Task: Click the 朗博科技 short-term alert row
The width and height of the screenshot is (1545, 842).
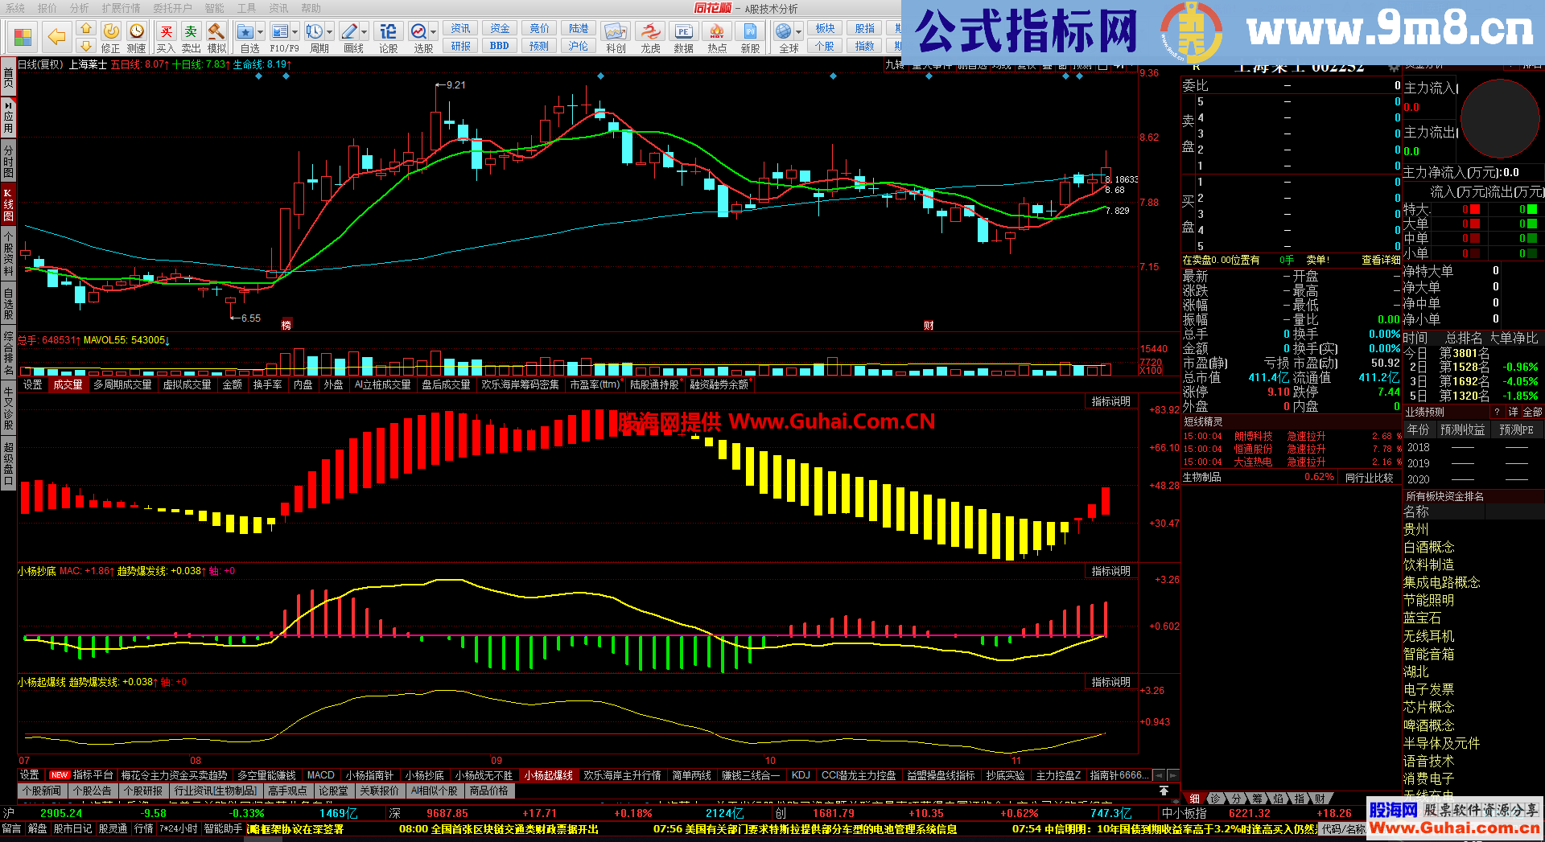Action: (1253, 436)
